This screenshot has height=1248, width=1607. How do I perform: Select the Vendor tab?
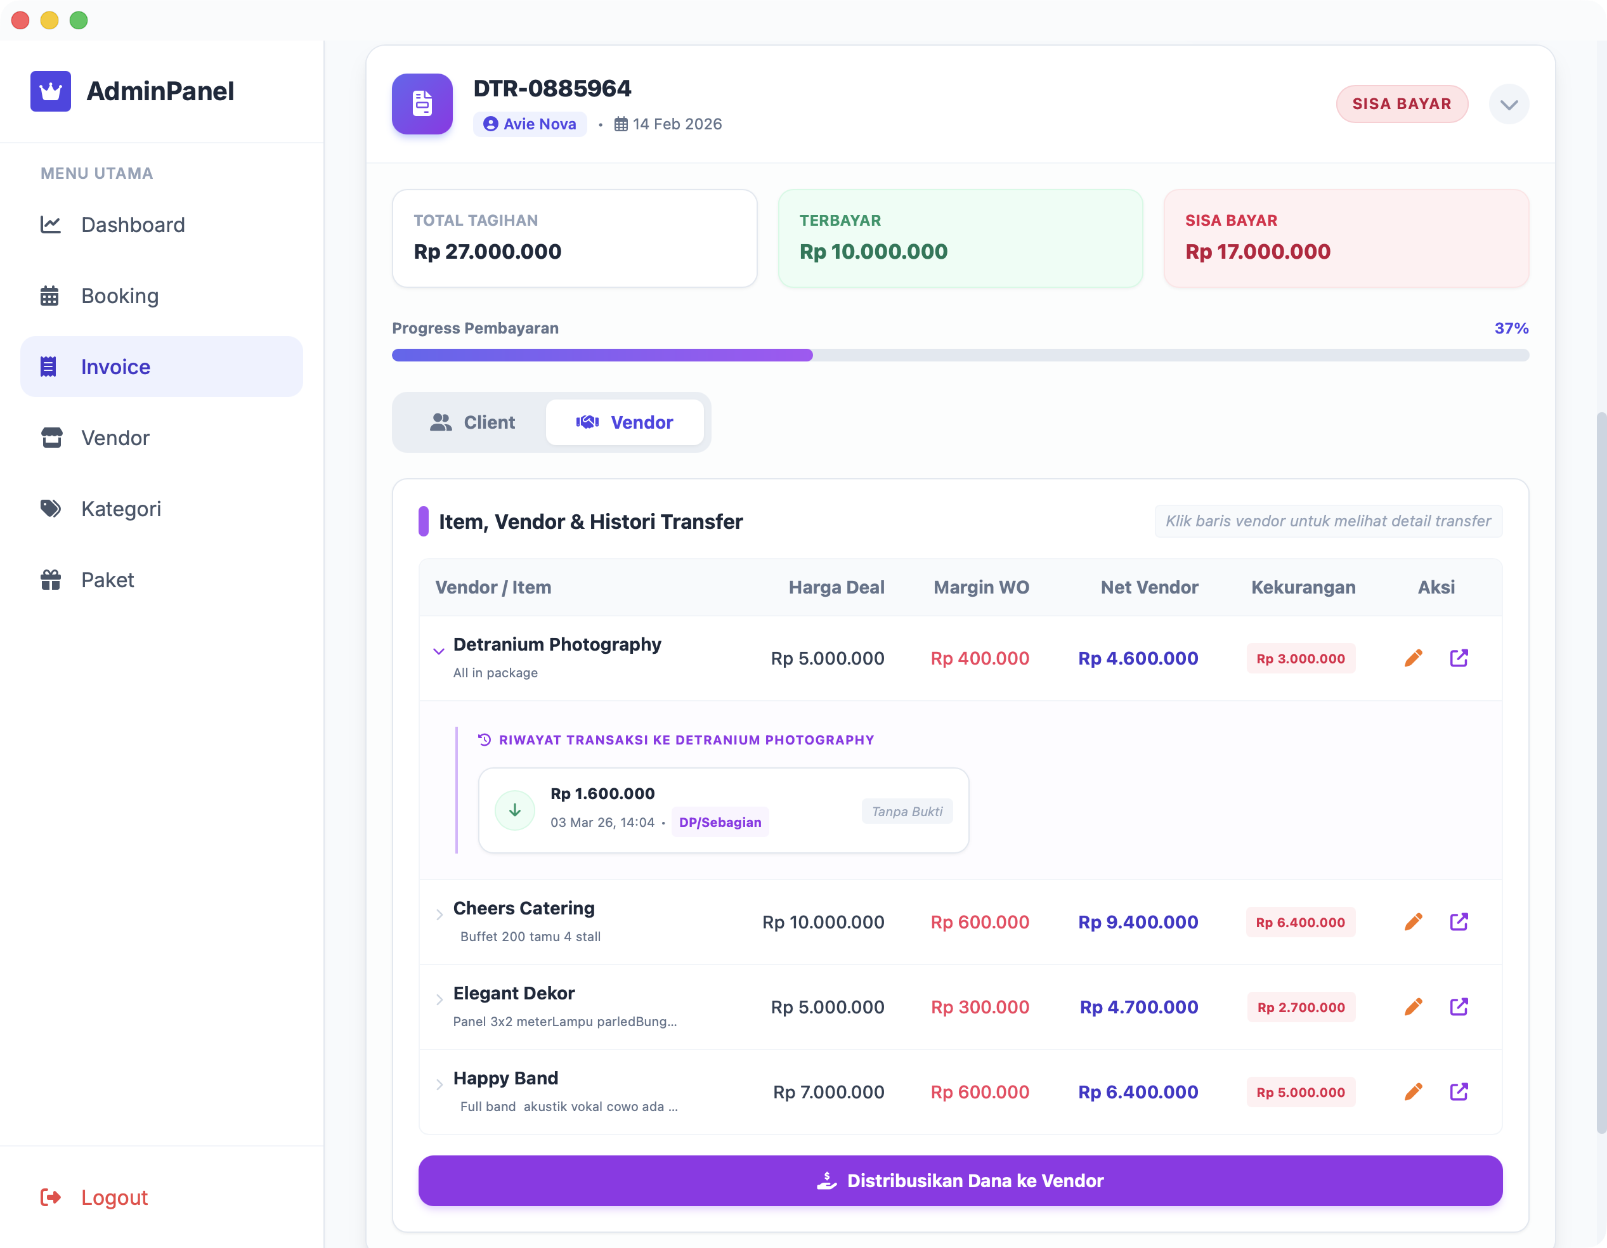624,422
